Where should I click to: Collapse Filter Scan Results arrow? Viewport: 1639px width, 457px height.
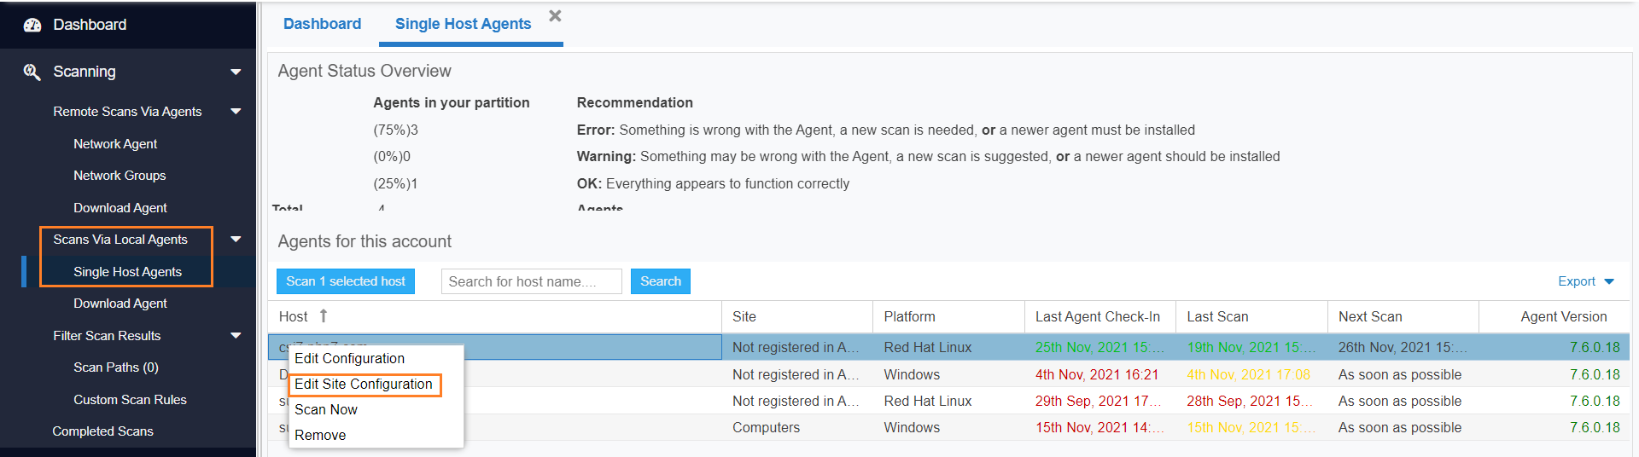(x=236, y=336)
